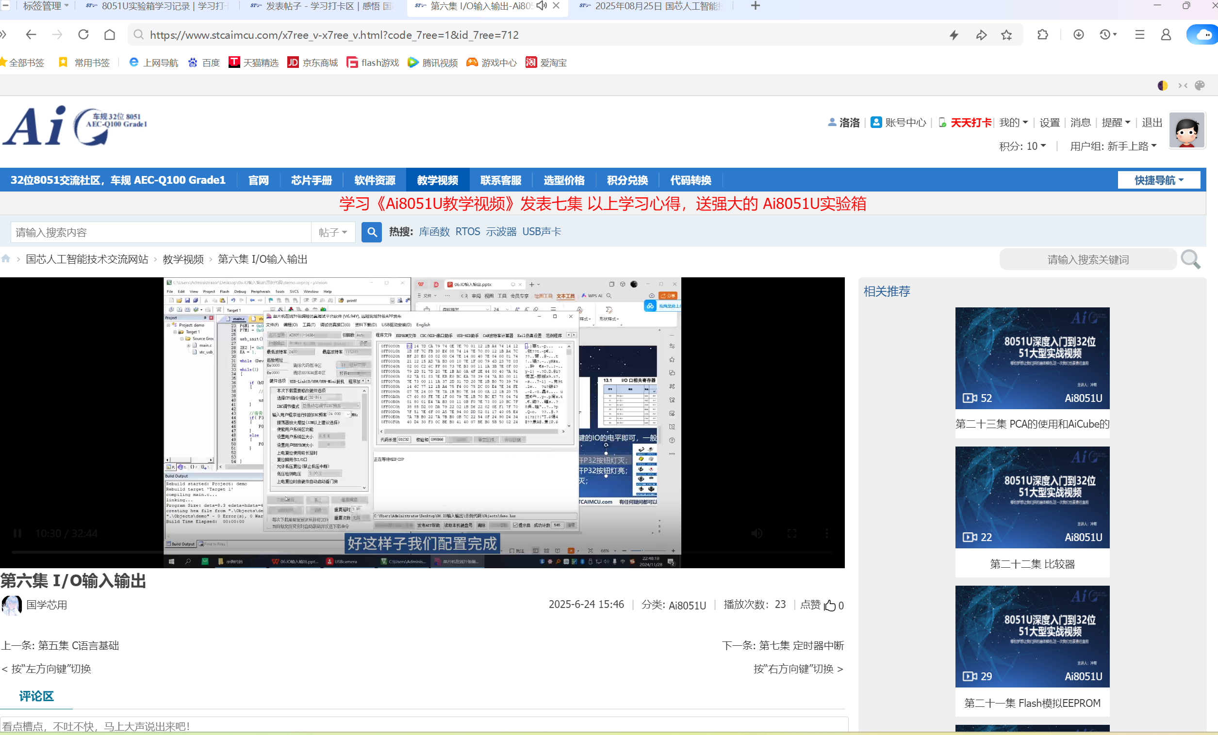Click the 天天打卡 link
The height and width of the screenshot is (735, 1218).
[971, 123]
